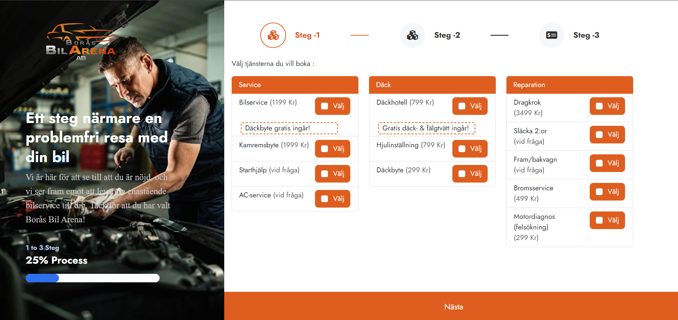Click the checkbox icon inside Motordiagnos Välj button
This screenshot has height=320, width=678.
pyautogui.click(x=599, y=220)
